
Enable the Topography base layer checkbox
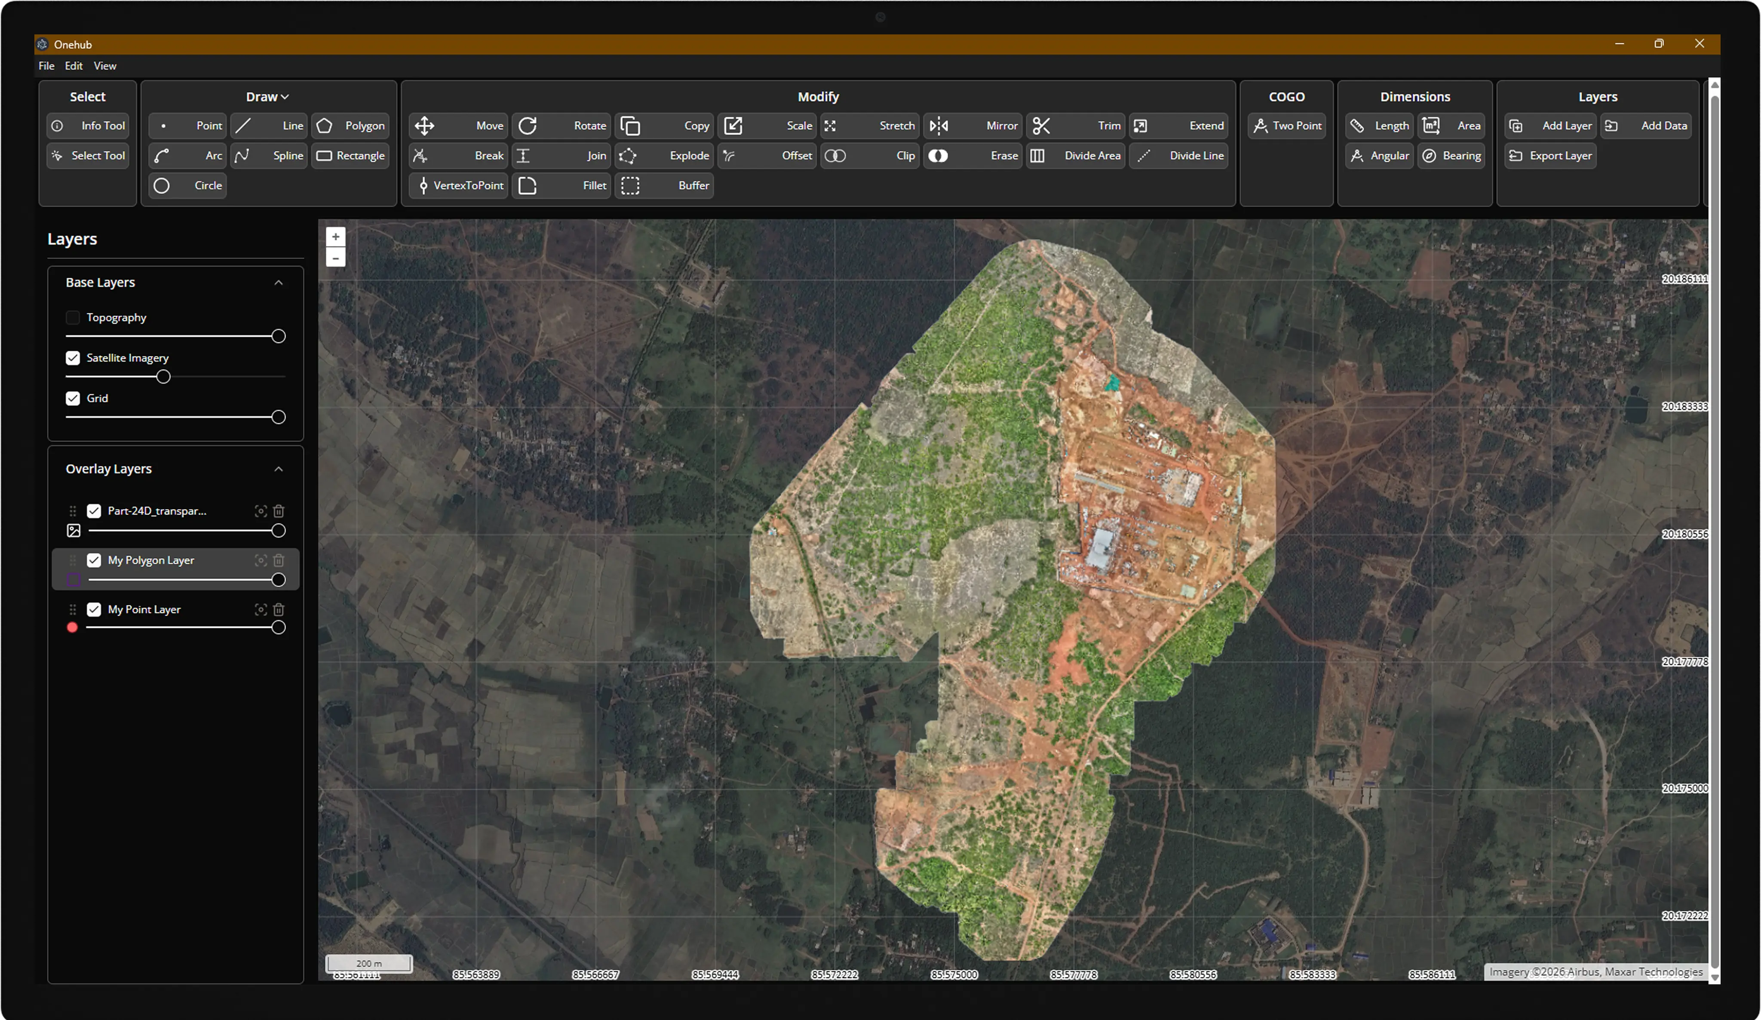click(73, 317)
